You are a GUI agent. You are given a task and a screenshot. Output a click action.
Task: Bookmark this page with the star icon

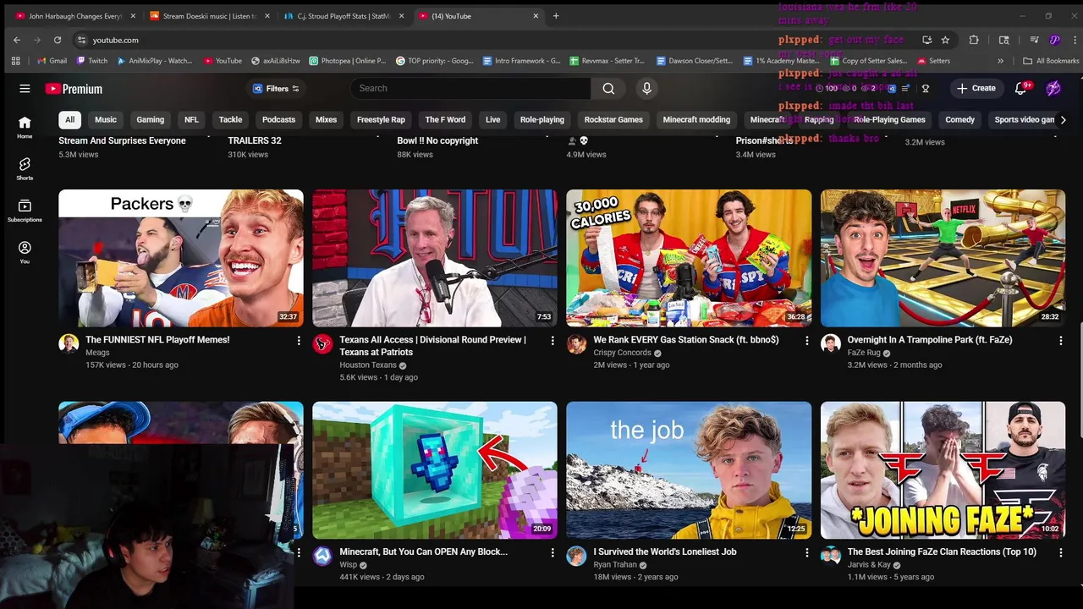[x=945, y=40]
